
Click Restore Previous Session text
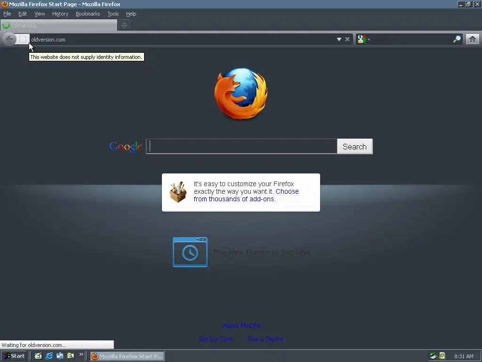point(262,253)
